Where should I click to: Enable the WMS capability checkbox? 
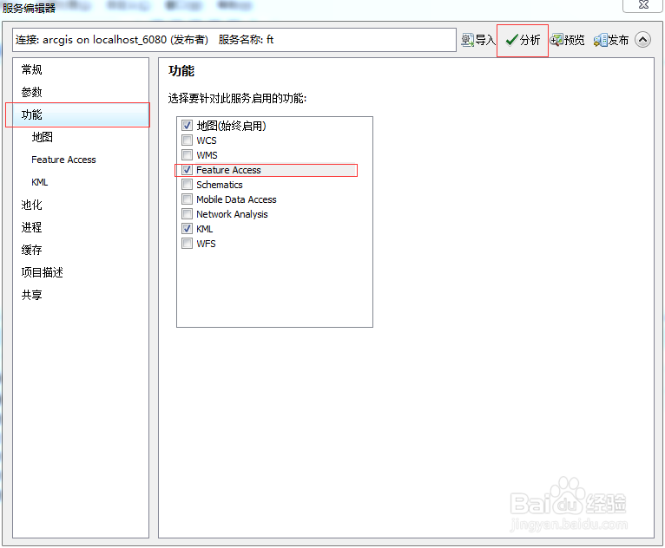tap(187, 155)
